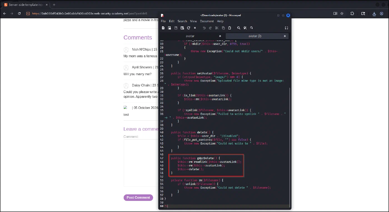This screenshot has width=389, height=212.
Task: Click code line 47 with gdprDelete function
Action: 196,158
